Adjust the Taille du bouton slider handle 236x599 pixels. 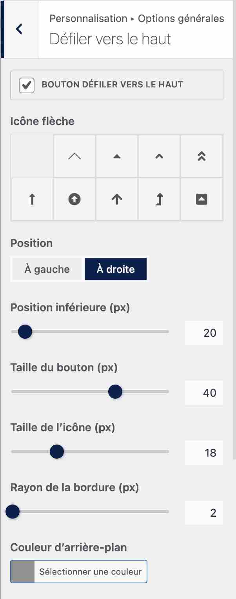115,391
